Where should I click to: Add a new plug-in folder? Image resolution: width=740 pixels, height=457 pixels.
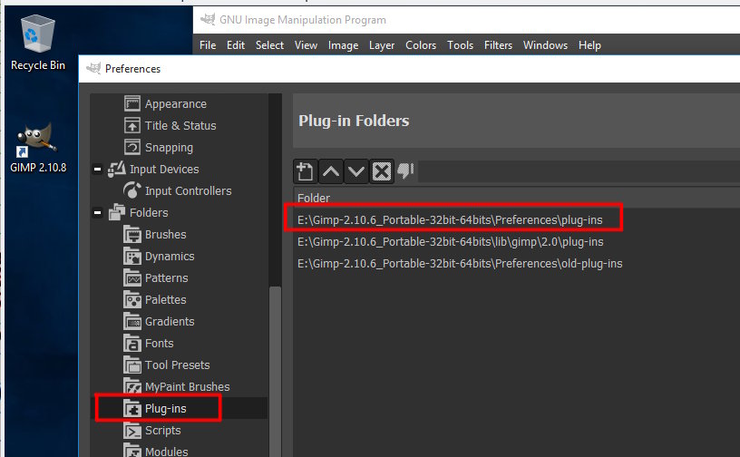305,170
